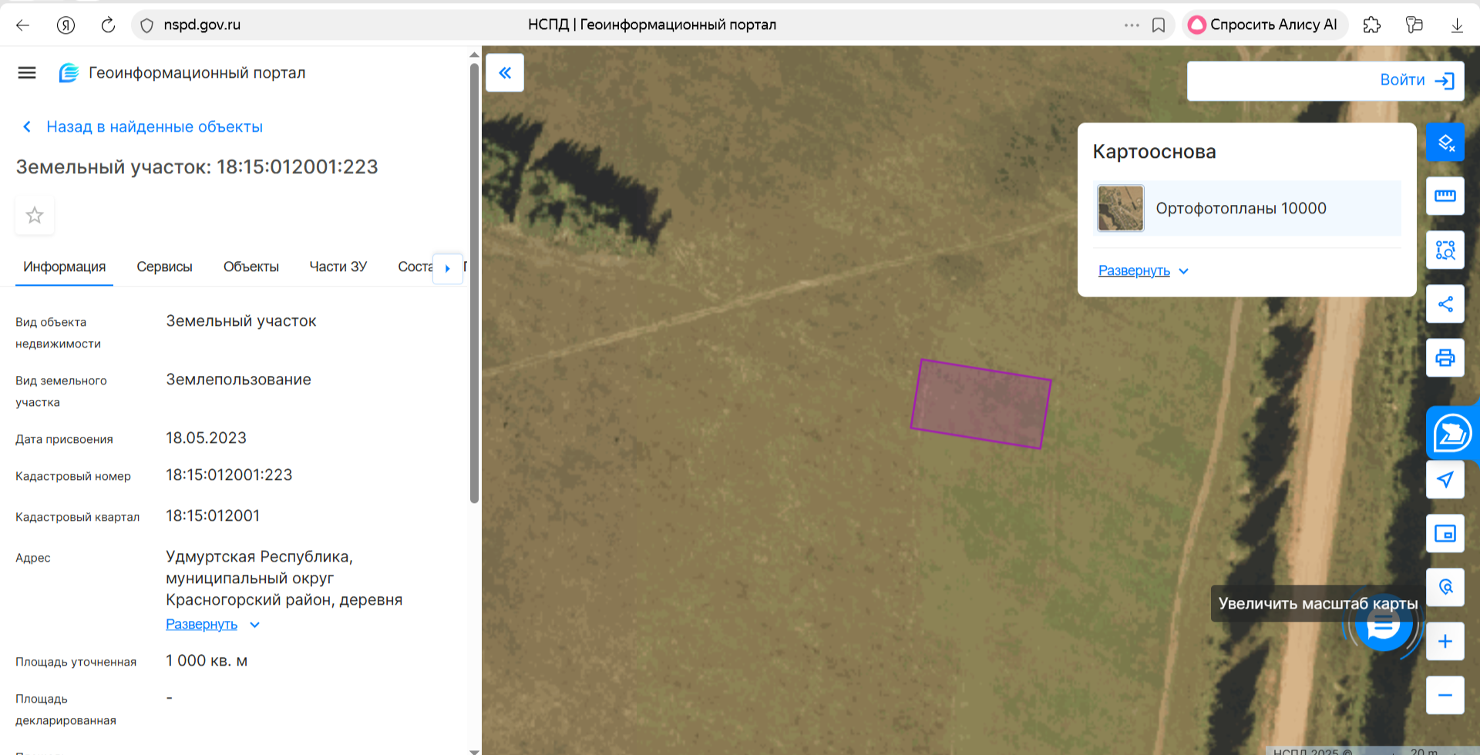Screen dimensions: 1480x755
Task: Toggle the map layers panel button
Action: point(1445,143)
